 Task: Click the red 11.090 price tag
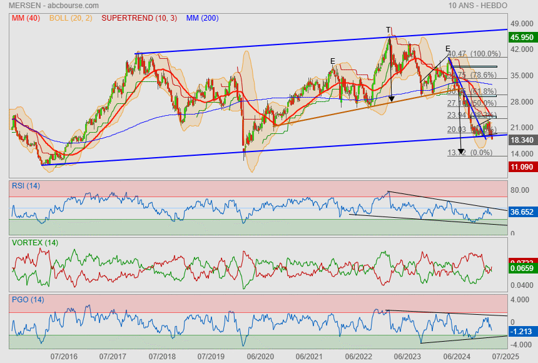click(x=521, y=168)
